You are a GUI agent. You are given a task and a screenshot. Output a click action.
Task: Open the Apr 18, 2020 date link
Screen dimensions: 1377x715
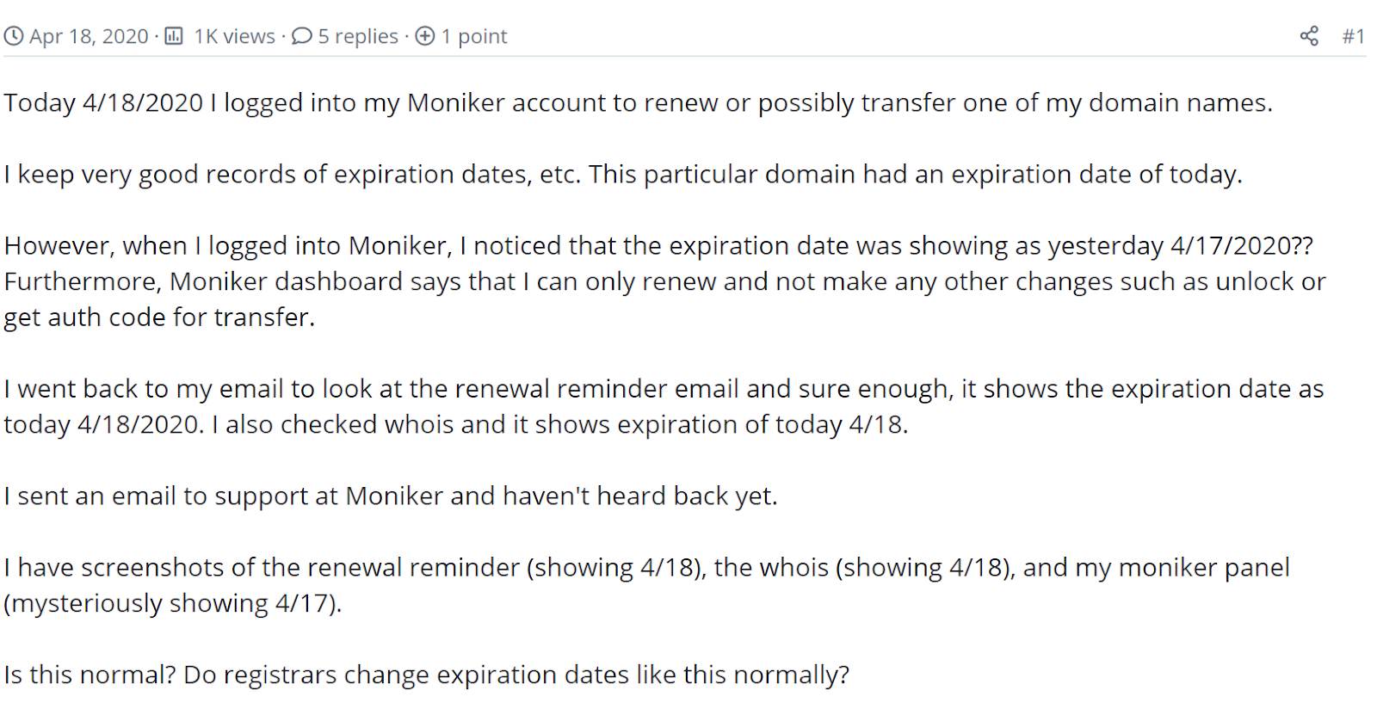point(89,36)
